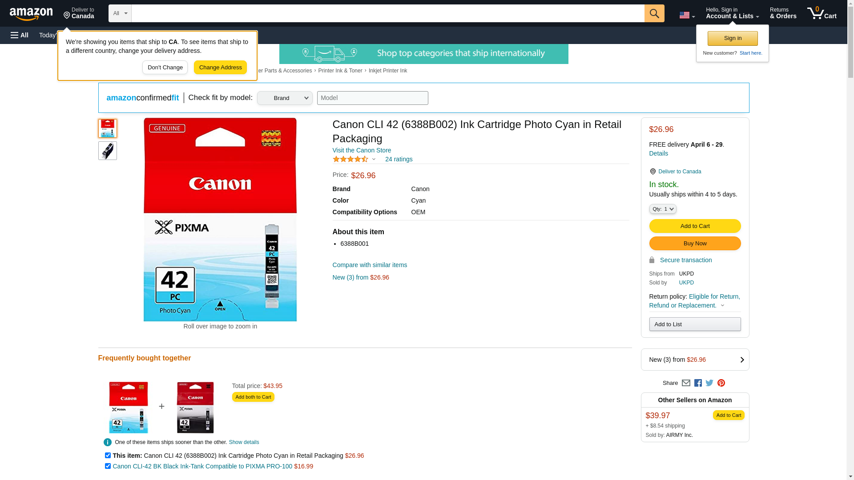Share product on Facebook icon
The width and height of the screenshot is (854, 480).
(698, 383)
